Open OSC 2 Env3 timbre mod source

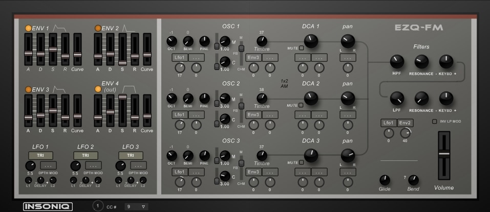pos(253,115)
